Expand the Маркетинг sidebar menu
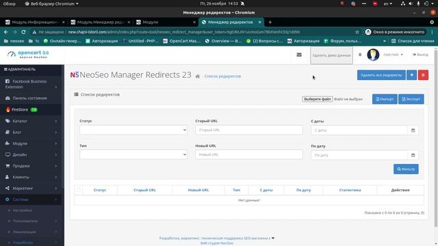The image size is (438, 246). click(x=31, y=189)
